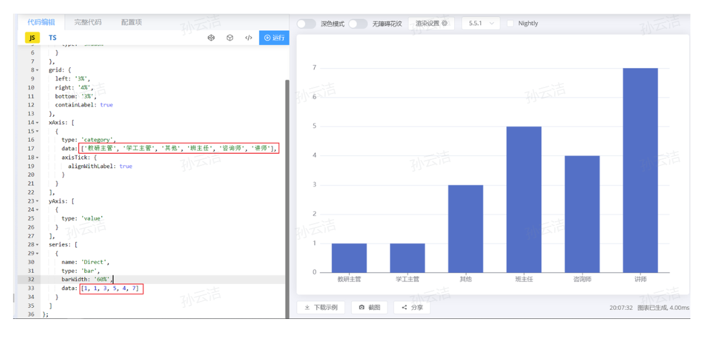706x341 pixels.
Task: Click right: '4%' on line 10
Action: [74, 88]
